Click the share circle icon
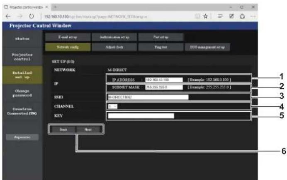Viewport: 287px width, 180px height. 242,17
